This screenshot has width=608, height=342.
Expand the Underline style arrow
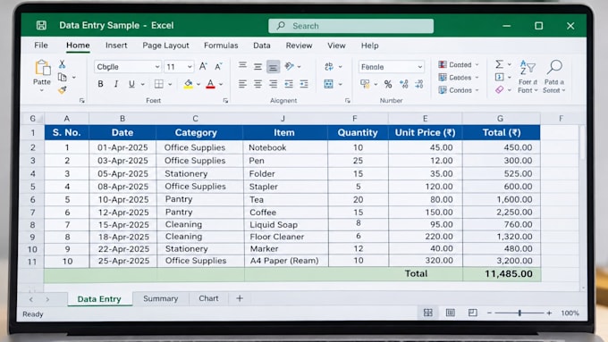point(143,84)
